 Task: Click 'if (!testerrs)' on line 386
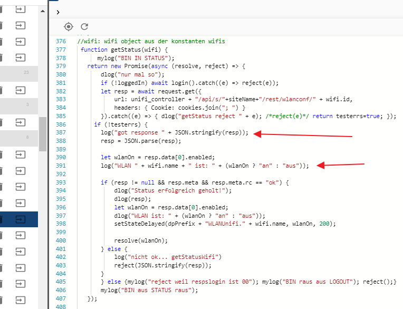pyautogui.click(x=118, y=124)
